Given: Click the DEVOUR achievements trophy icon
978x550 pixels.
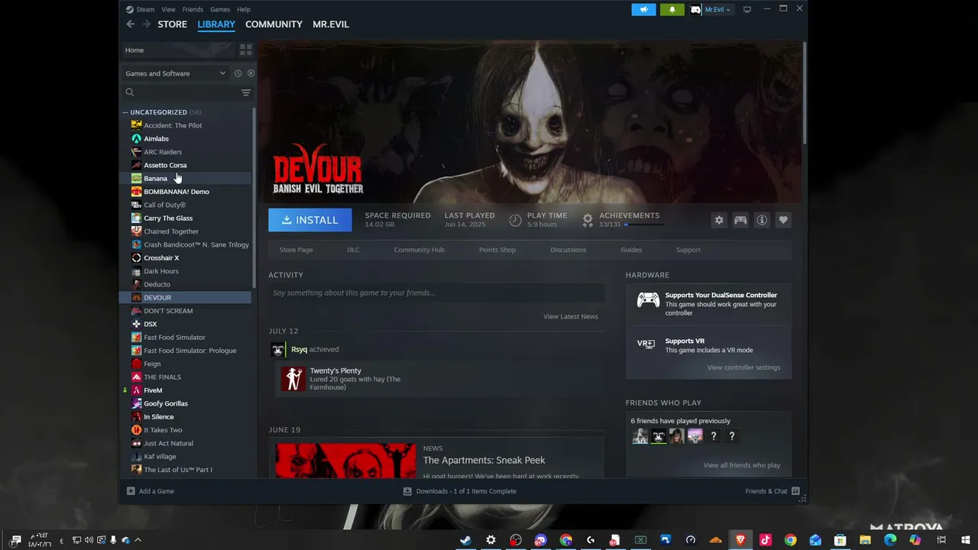Looking at the screenshot, I should [x=588, y=220].
